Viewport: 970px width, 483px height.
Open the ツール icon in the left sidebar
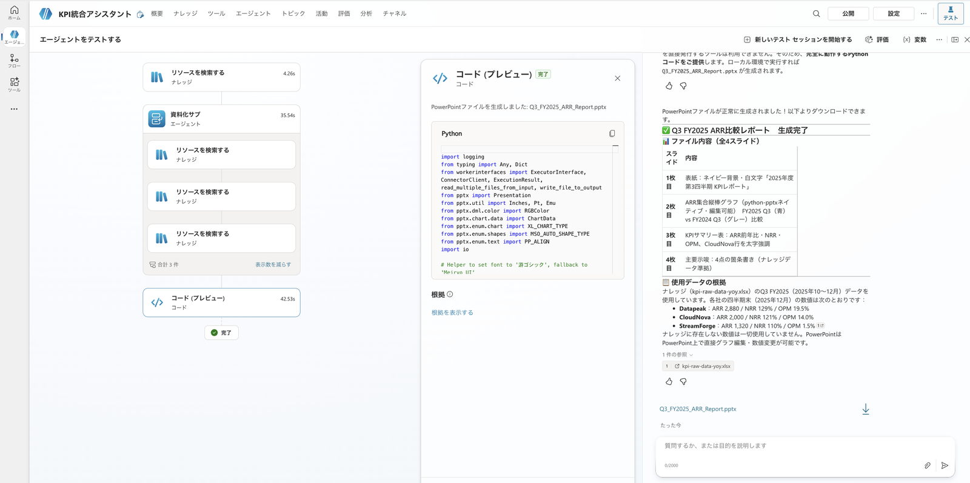point(14,84)
